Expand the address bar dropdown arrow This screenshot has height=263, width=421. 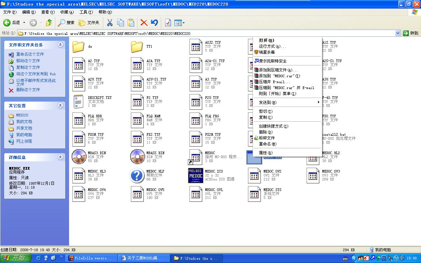tap(397, 33)
